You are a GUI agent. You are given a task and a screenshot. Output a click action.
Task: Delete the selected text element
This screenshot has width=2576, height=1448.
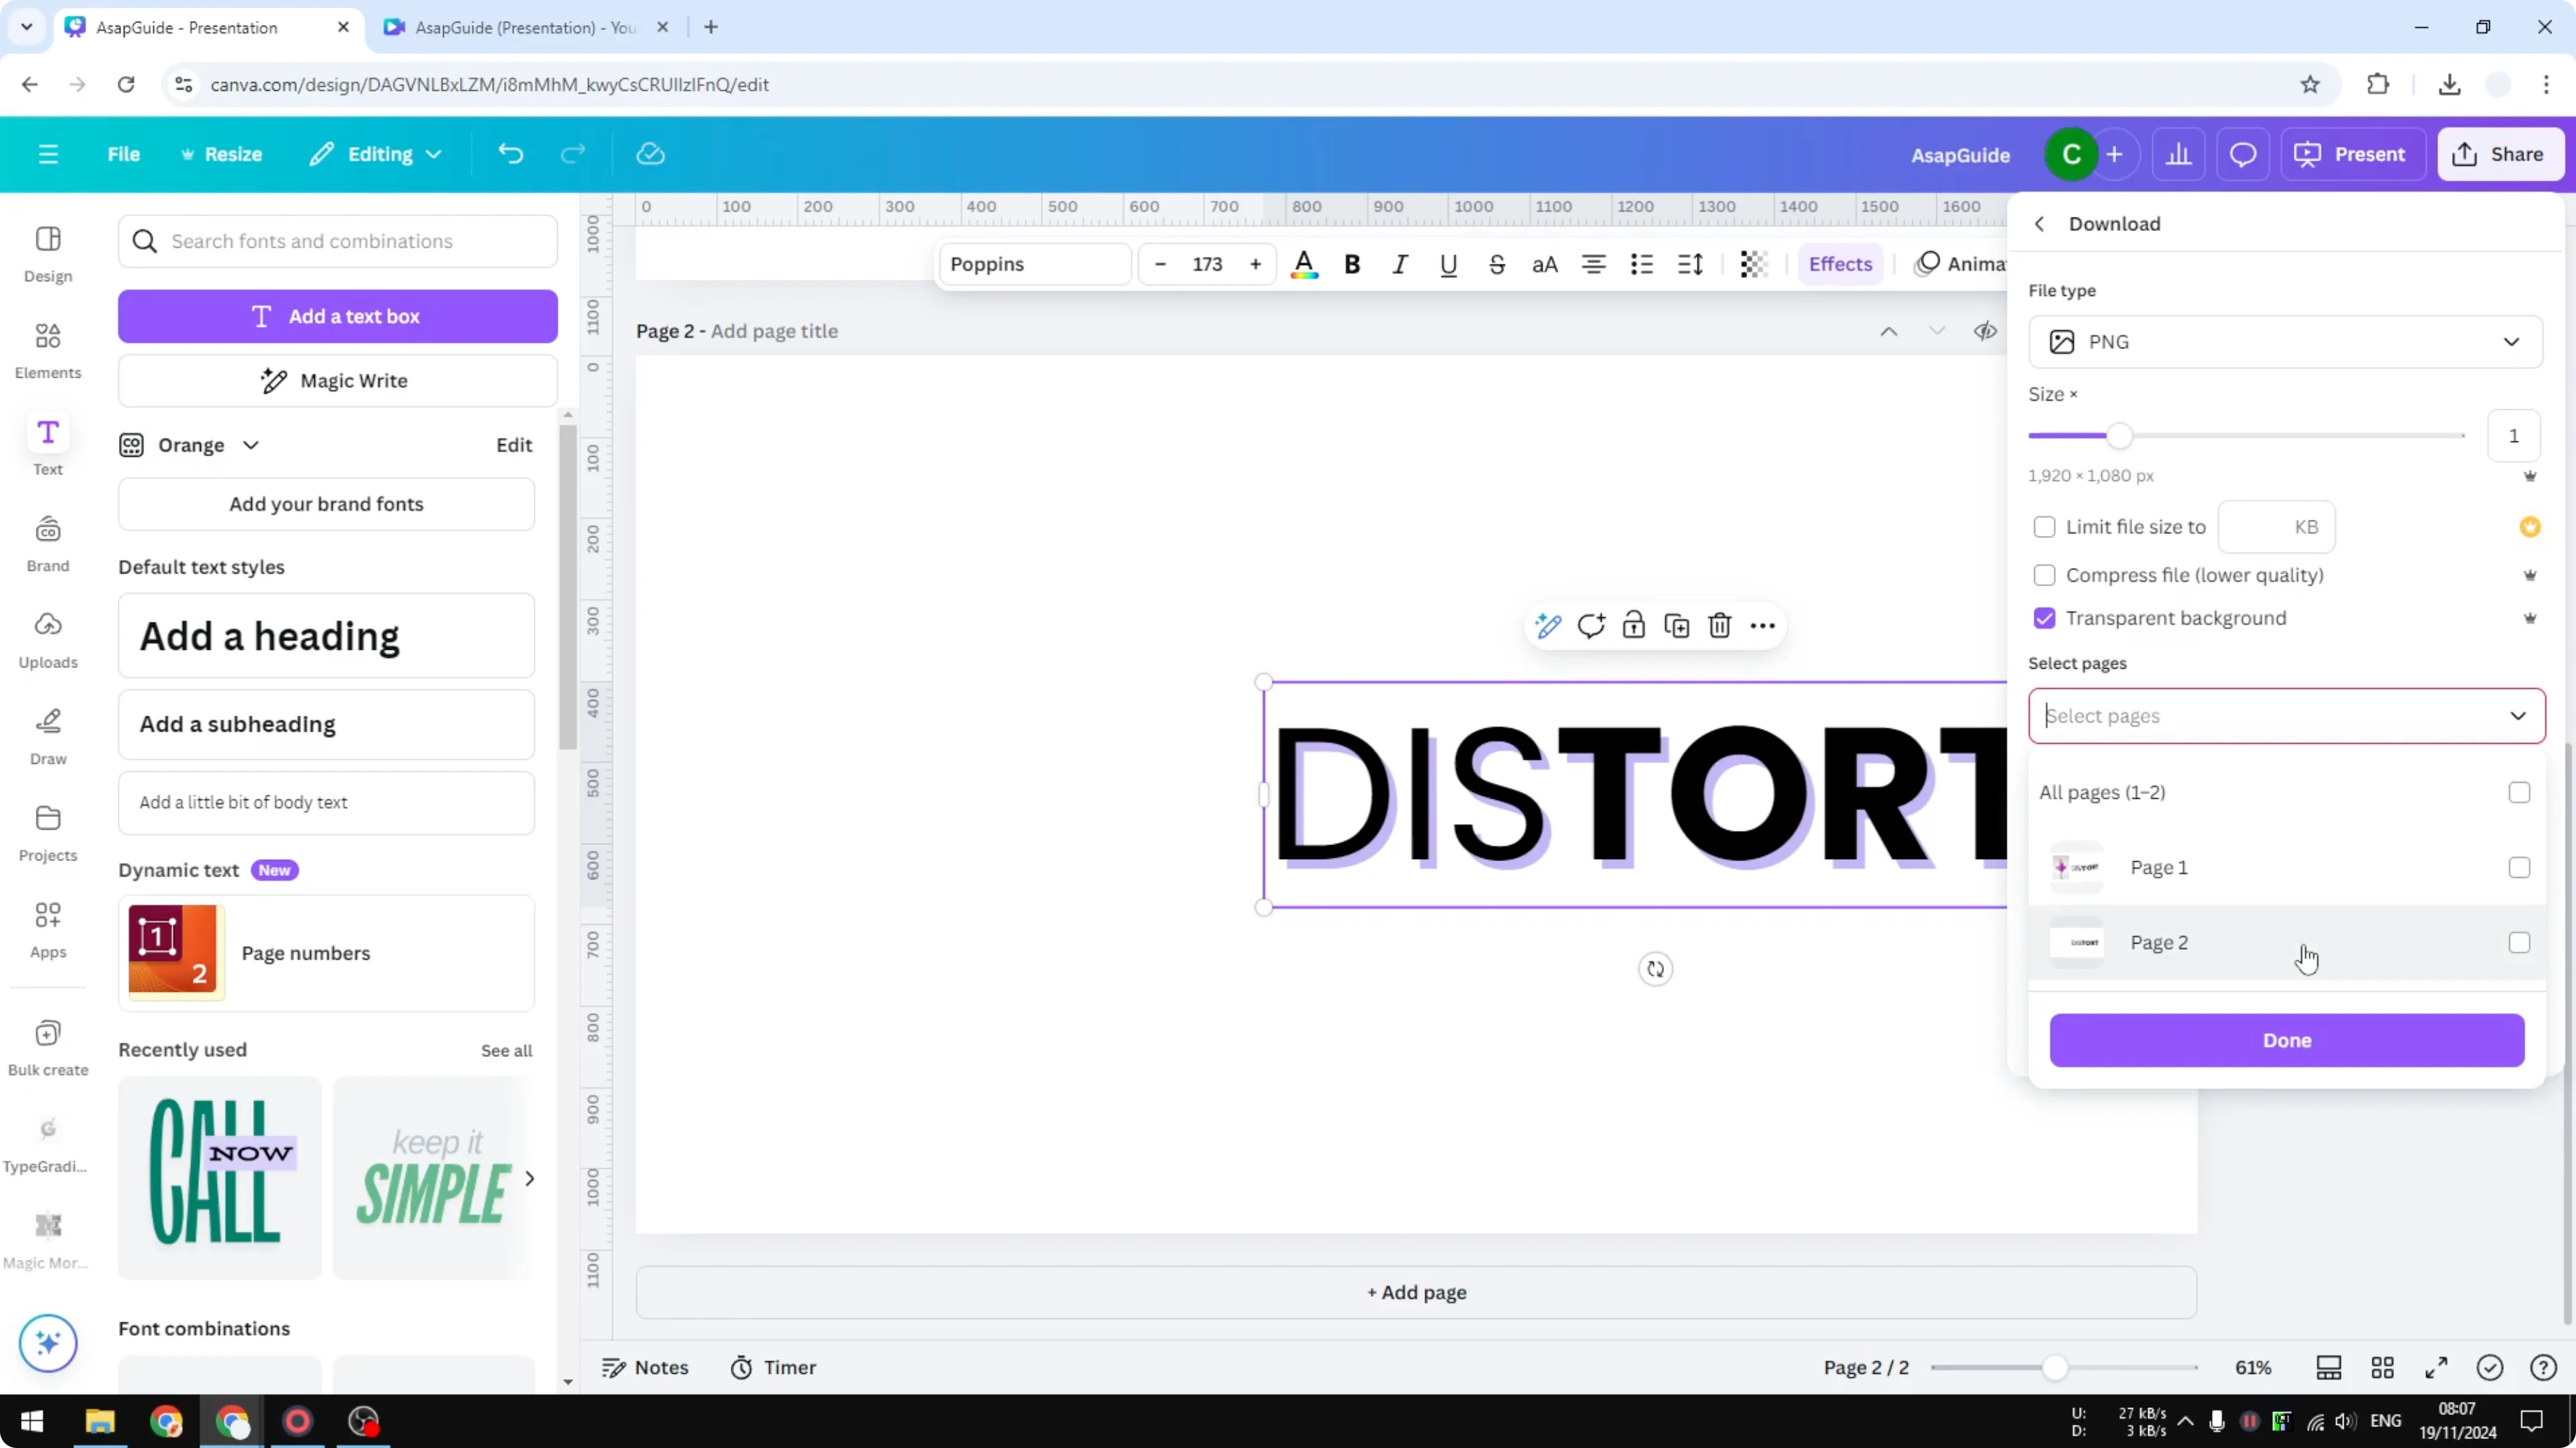tap(1719, 625)
